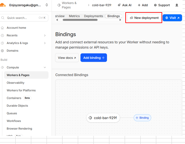Click the tabs horizontal scrollbar thumb
The image size is (185, 144).
pyautogui.click(x=80, y=20)
